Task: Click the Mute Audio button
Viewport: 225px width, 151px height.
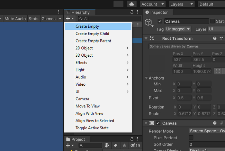Action: (15, 19)
